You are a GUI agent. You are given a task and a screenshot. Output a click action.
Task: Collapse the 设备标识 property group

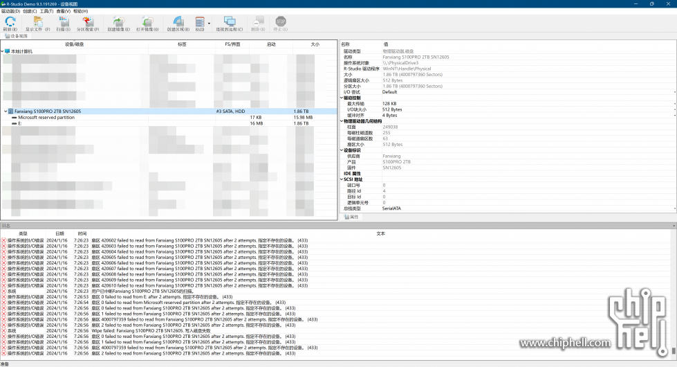(x=342, y=150)
